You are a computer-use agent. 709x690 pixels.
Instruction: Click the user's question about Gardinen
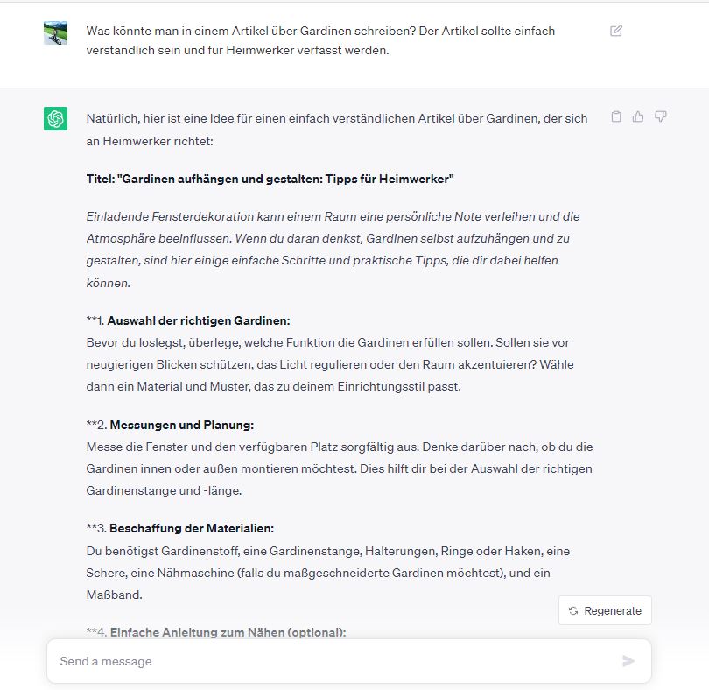[320, 40]
